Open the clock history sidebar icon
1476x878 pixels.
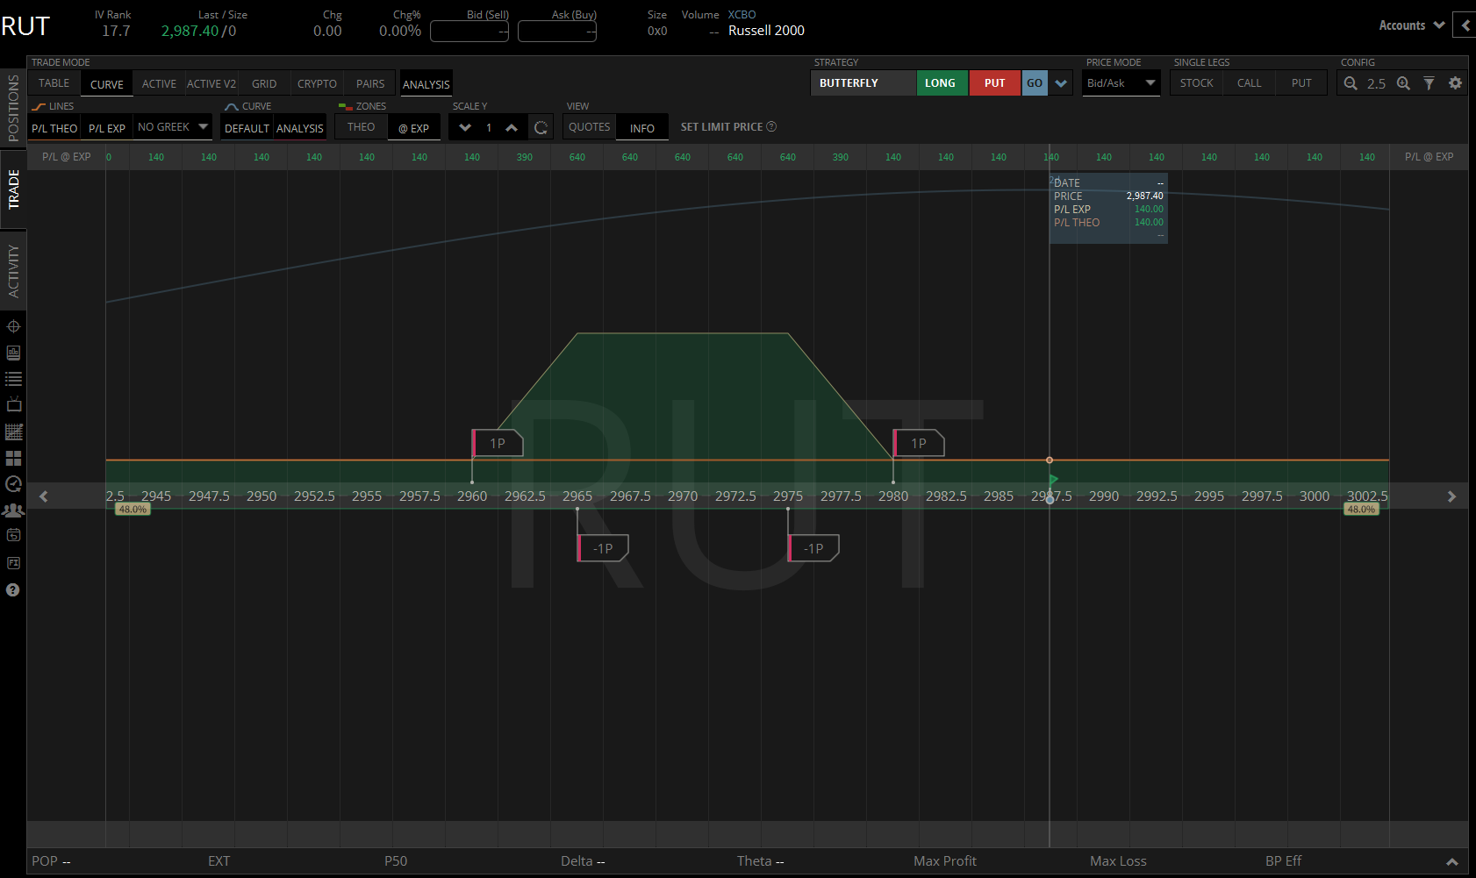[x=13, y=483]
